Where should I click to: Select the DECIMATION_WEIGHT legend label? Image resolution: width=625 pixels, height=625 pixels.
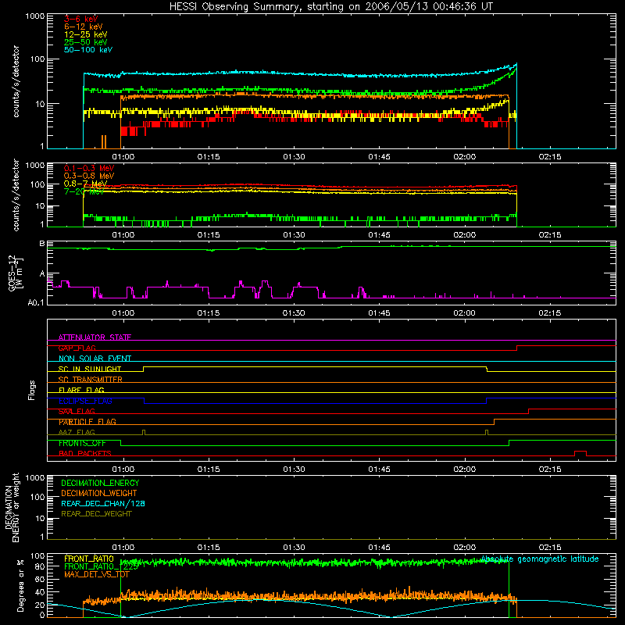tap(99, 494)
